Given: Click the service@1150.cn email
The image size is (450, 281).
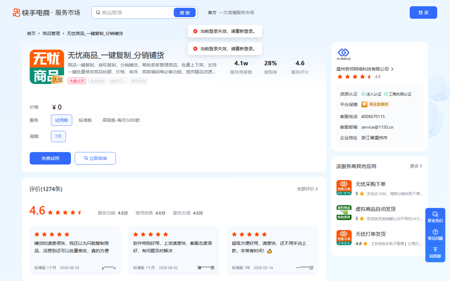Looking at the screenshot, I should (x=377, y=127).
